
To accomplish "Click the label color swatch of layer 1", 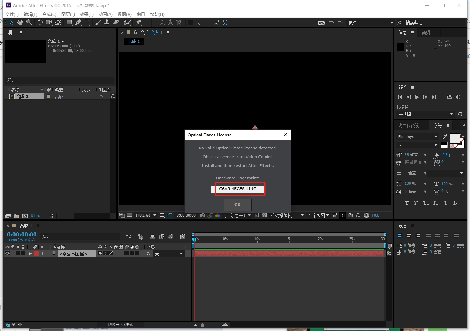I will 36,254.
